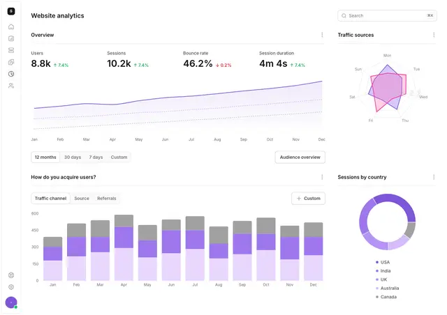Click the Jul label on line chart
The height and width of the screenshot is (315, 447).
191,139
